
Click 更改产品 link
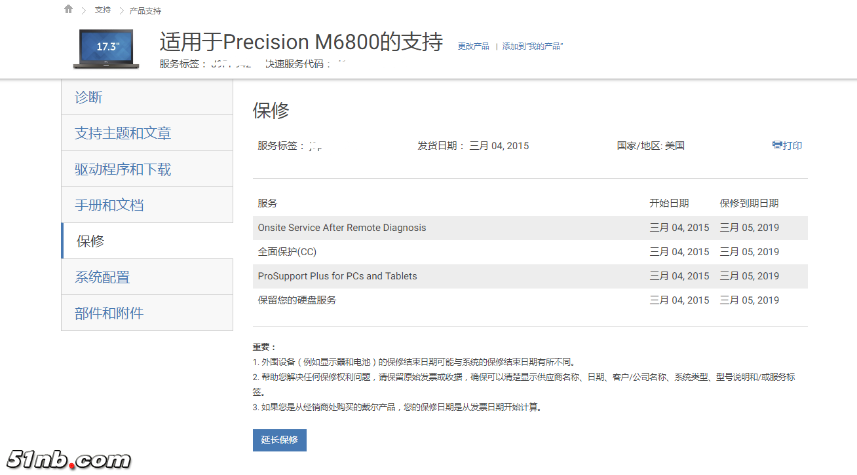(473, 46)
